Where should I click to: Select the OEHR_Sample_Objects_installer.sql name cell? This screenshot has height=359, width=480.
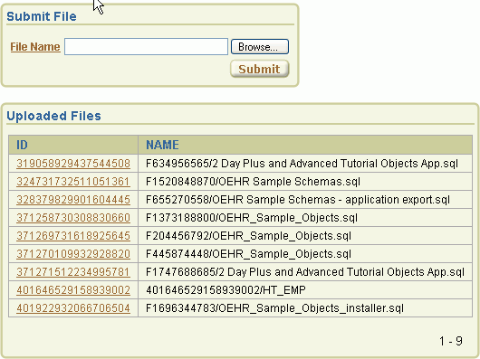point(305,307)
